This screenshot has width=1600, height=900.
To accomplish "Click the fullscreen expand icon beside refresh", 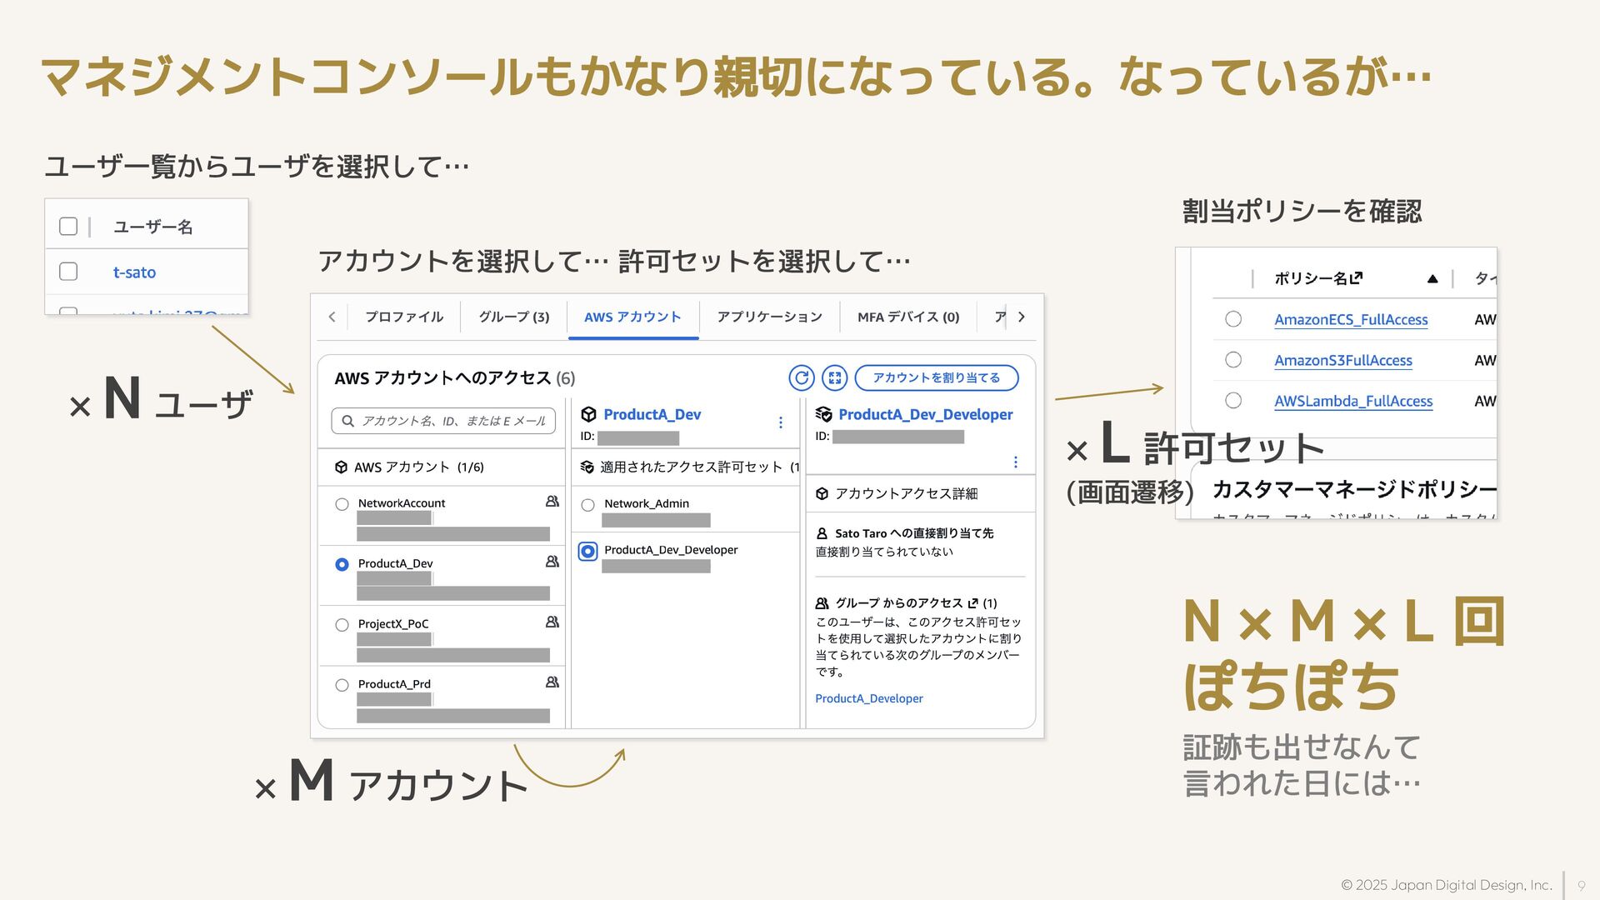I will (x=834, y=377).
